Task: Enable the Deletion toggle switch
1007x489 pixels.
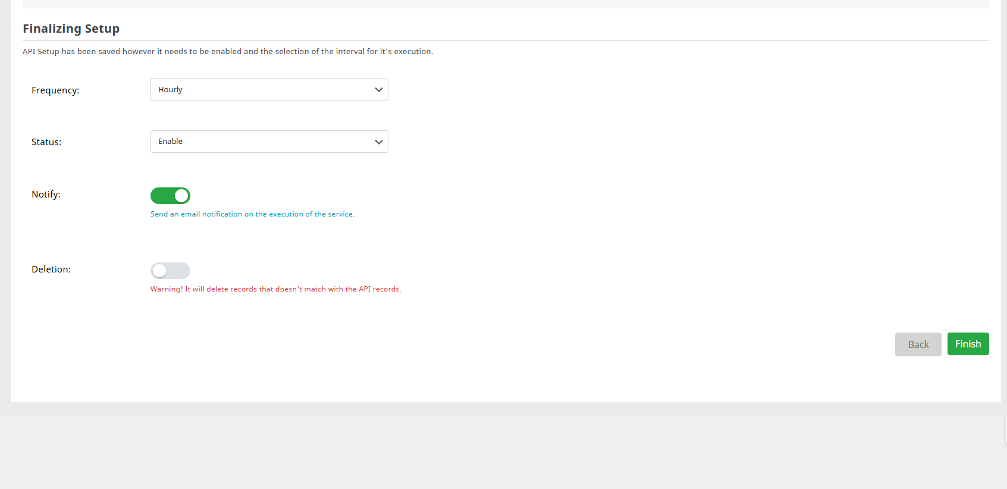Action: click(x=170, y=271)
